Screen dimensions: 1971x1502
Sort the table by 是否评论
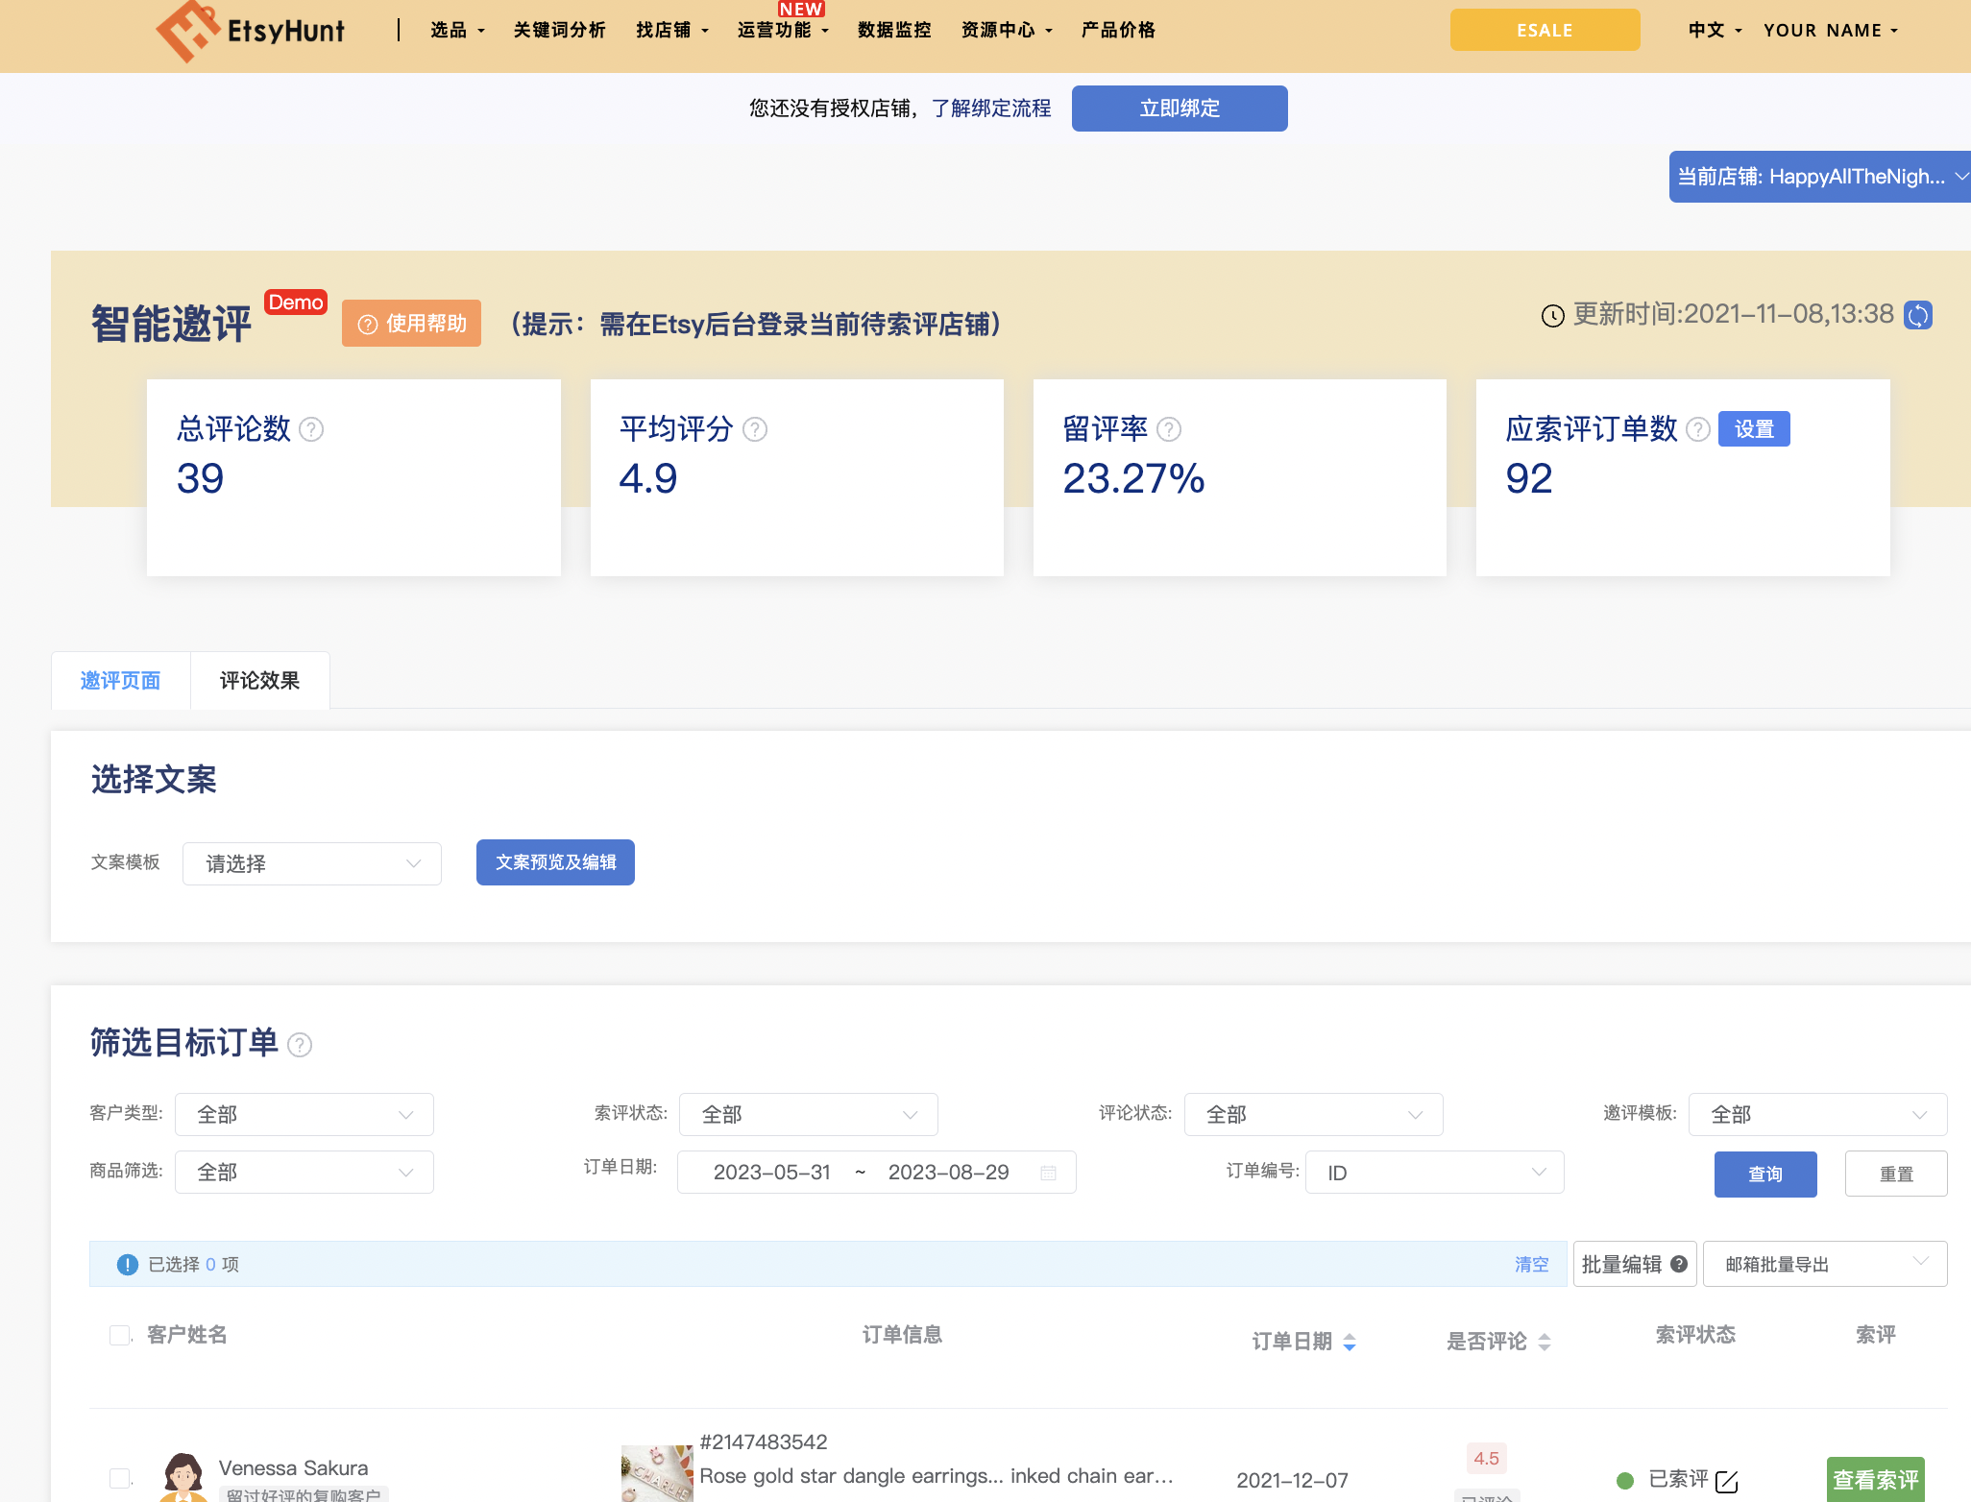1544,1342
